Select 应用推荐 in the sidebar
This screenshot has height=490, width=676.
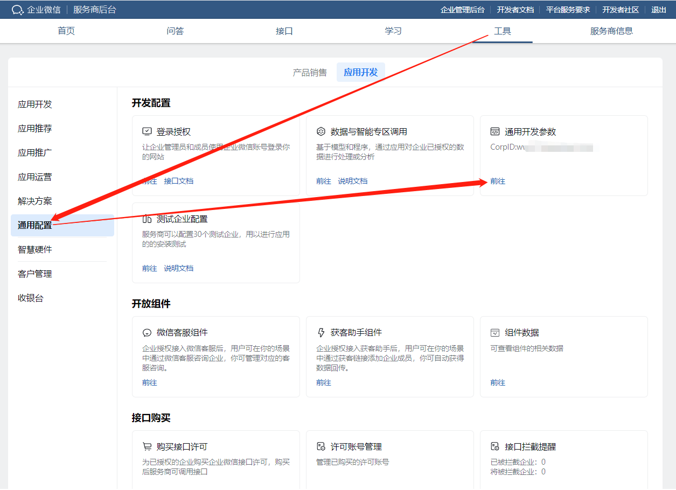(35, 129)
